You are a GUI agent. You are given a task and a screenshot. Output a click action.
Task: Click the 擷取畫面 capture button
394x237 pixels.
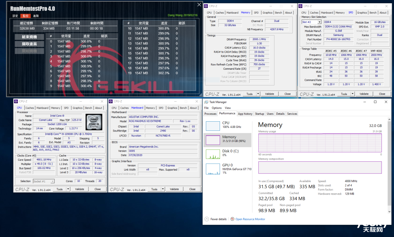pyautogui.click(x=29, y=44)
